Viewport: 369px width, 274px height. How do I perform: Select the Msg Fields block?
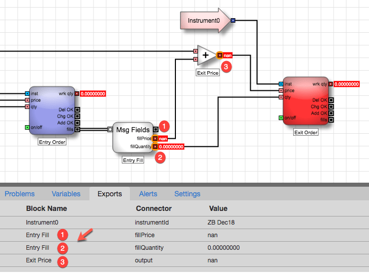click(x=133, y=137)
